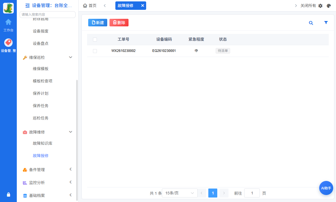Click the 新建 button
This screenshot has width=336, height=202.
[x=98, y=23]
